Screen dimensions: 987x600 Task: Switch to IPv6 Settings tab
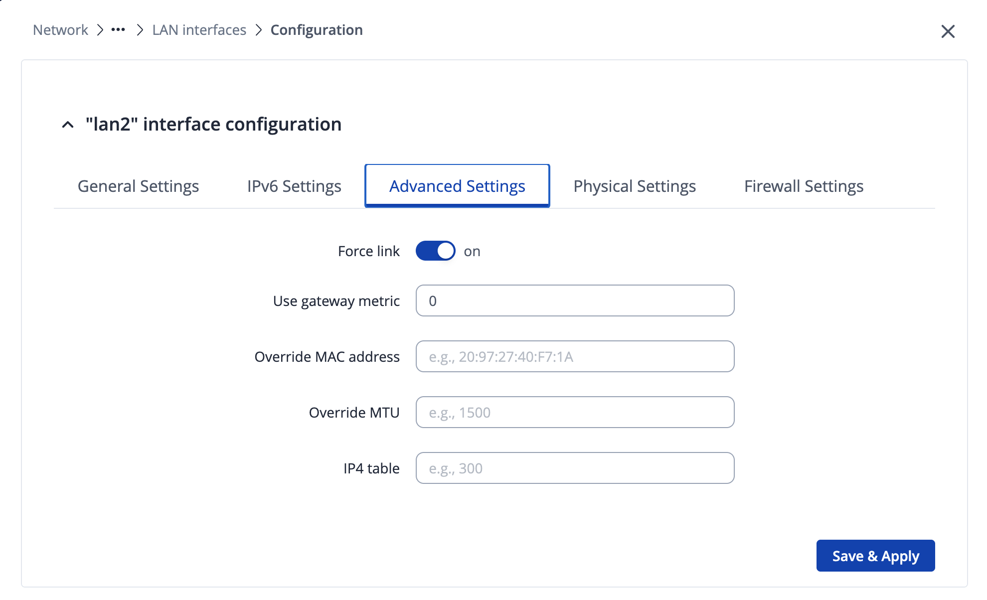point(294,186)
